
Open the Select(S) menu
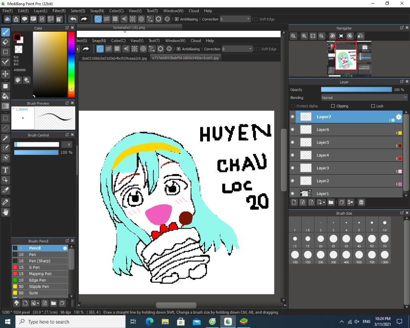(x=78, y=11)
